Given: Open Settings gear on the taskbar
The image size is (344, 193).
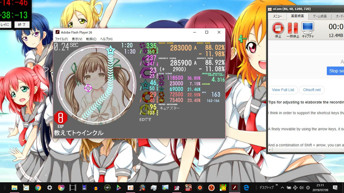Looking at the screenshot, I should (x=49, y=188).
